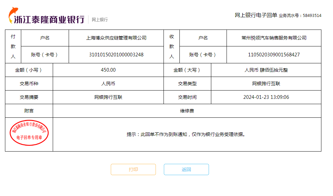Screen dimensions: 333x196
Task: Click the transaction time 2024-01-23 13:09:06
Action: click(x=266, y=97)
